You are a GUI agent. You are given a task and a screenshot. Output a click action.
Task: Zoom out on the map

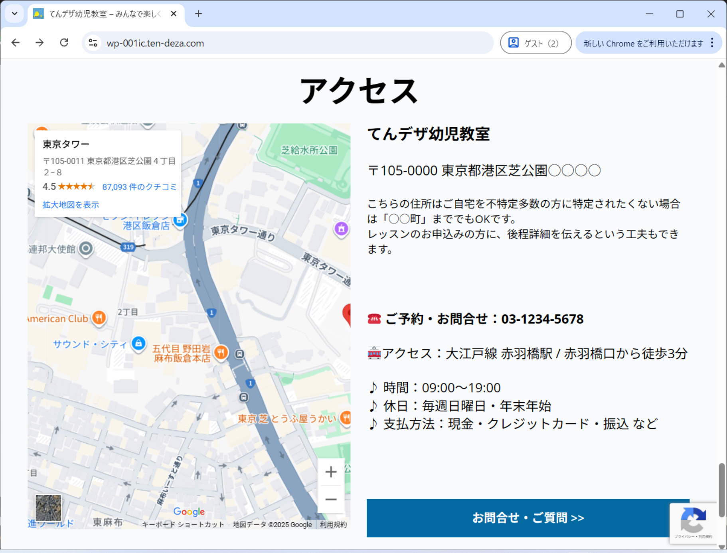(331, 499)
